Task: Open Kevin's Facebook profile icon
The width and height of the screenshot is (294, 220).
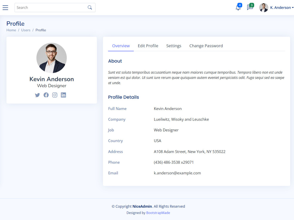Action: coord(46,95)
